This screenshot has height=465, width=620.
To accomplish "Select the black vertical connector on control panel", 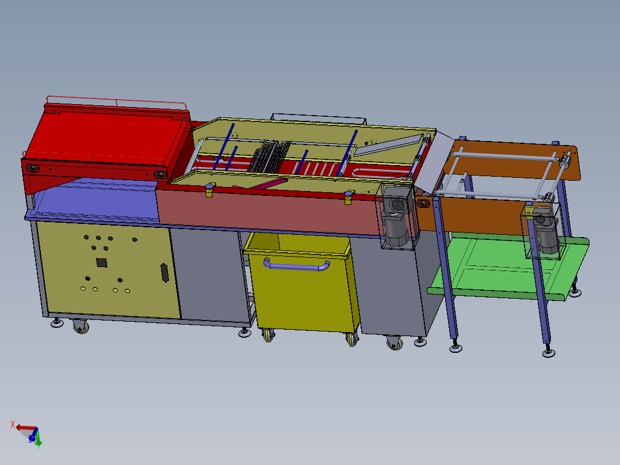I will pyautogui.click(x=164, y=273).
